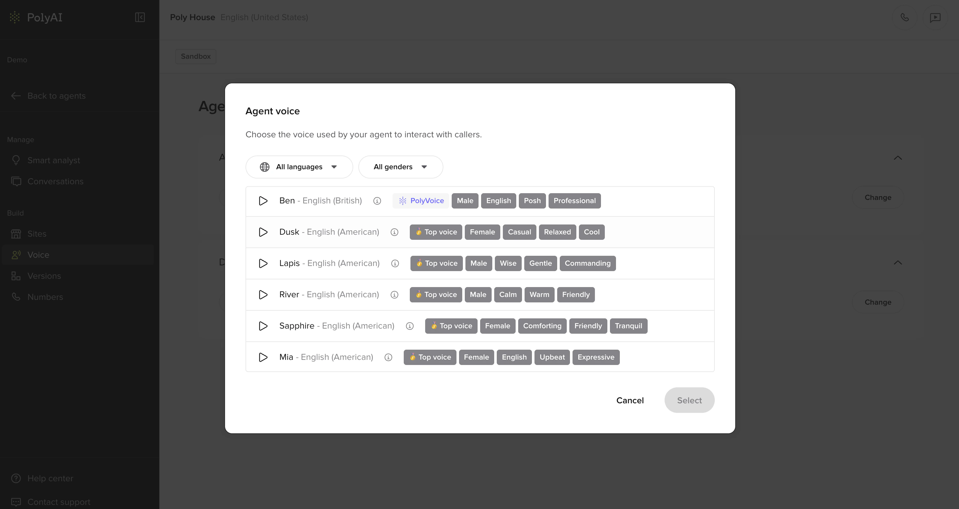959x509 pixels.
Task: Play the Sapphire voice sample
Action: pyautogui.click(x=263, y=326)
